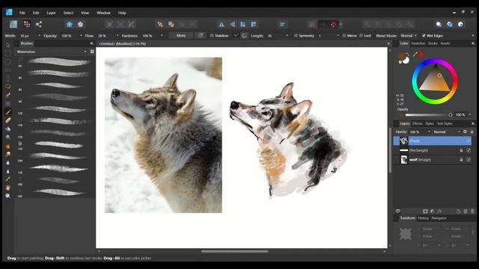The width and height of the screenshot is (479, 269).
Task: Click the color picker eyedropper in Color panel
Action: (415, 55)
